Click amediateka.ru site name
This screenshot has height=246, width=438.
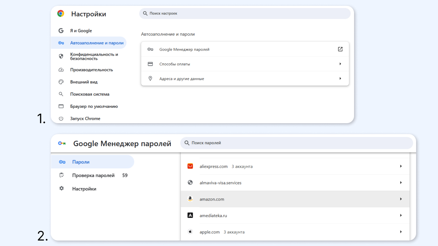(x=213, y=216)
